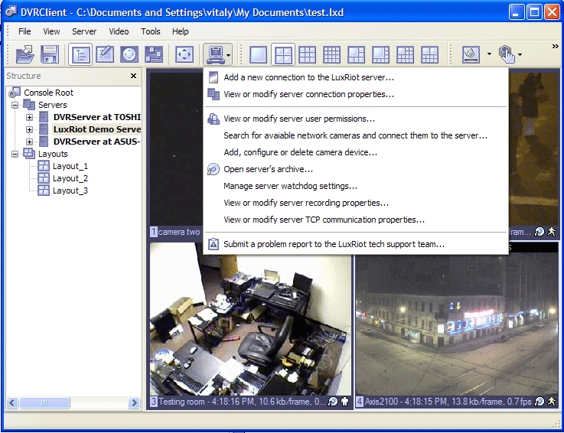This screenshot has height=433, width=564.
Task: Choose Open server's archive menu entry
Action: click(268, 169)
